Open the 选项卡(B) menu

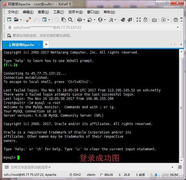(75, 12)
